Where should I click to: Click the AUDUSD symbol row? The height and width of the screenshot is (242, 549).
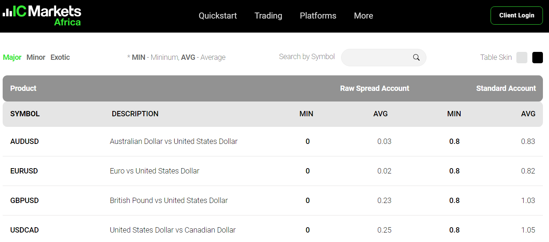click(x=25, y=141)
